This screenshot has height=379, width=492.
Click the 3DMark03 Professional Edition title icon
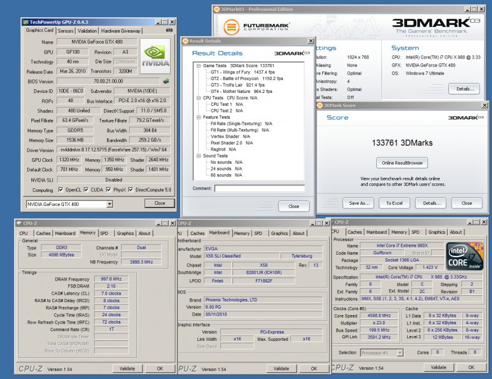pyautogui.click(x=217, y=9)
